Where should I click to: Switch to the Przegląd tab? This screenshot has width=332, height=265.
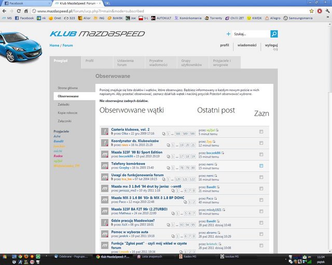point(65,62)
